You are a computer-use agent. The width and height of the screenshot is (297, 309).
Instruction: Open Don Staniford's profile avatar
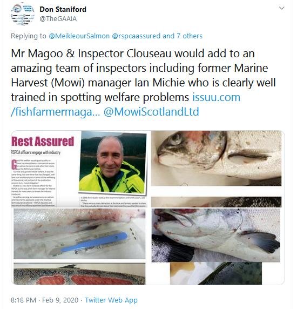23,14
